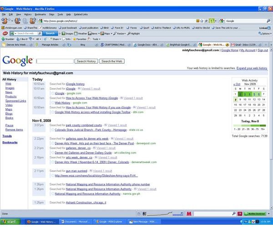Open the Document1 Microsoft Word taskbar item
Screen dimensions: 273x227
coord(76,222)
